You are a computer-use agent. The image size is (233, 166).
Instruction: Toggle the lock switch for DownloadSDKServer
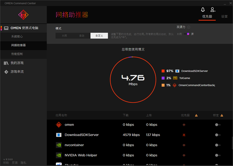(x=218, y=135)
